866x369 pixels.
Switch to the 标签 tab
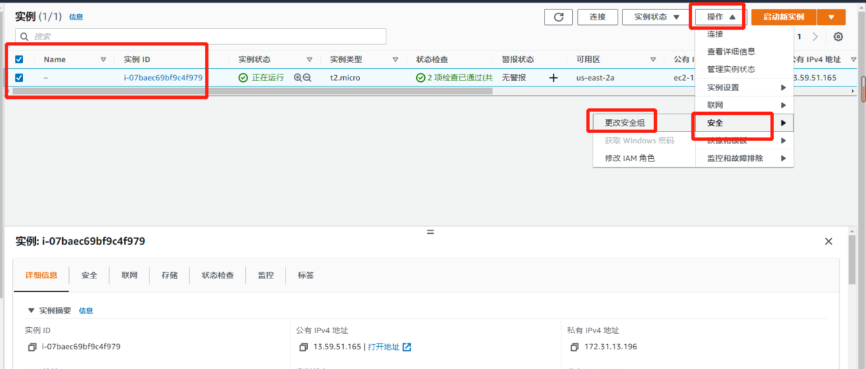click(x=306, y=275)
